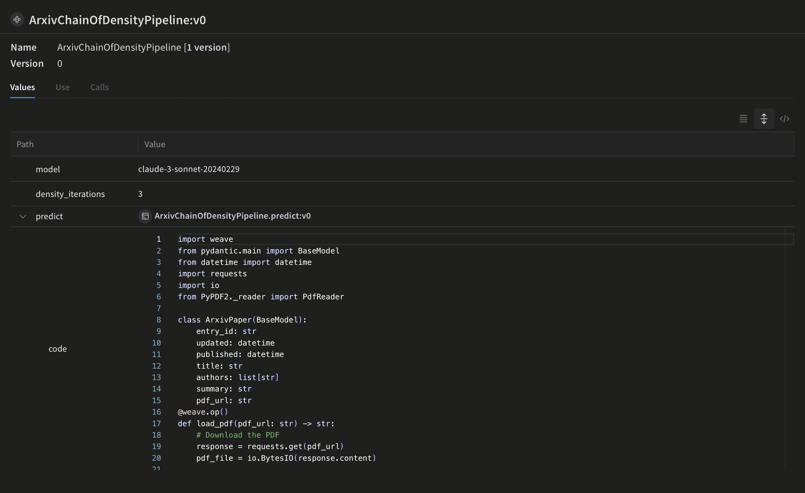This screenshot has height=493, width=805.
Task: Click the 'updated: datetime' field line
Action: (236, 343)
